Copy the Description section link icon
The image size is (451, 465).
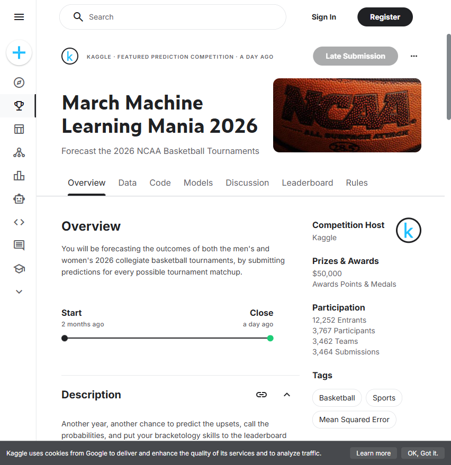click(261, 395)
